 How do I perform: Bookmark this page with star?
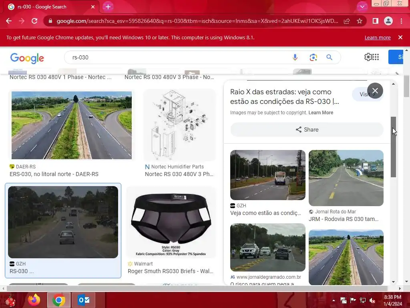[360, 21]
